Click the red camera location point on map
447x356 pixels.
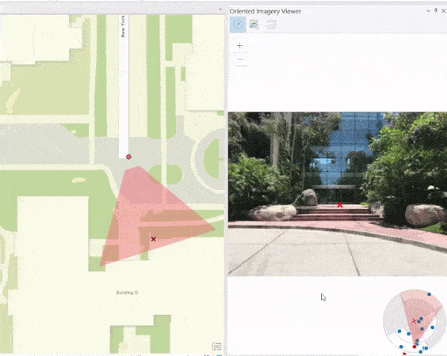coord(128,157)
